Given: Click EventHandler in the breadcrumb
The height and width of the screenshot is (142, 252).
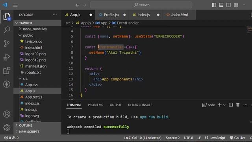Looking at the screenshot, I should tap(128, 23).
